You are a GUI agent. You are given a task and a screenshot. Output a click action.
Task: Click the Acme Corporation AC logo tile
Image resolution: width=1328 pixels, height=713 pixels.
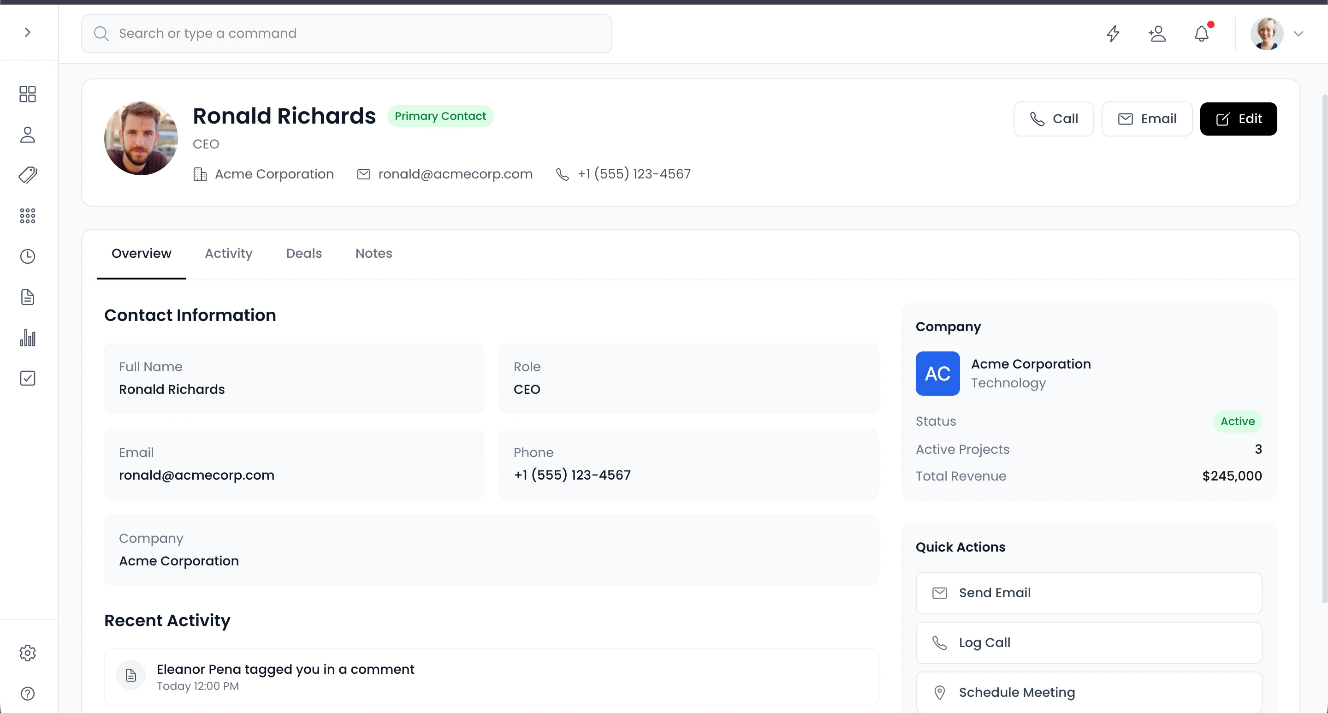[937, 374]
